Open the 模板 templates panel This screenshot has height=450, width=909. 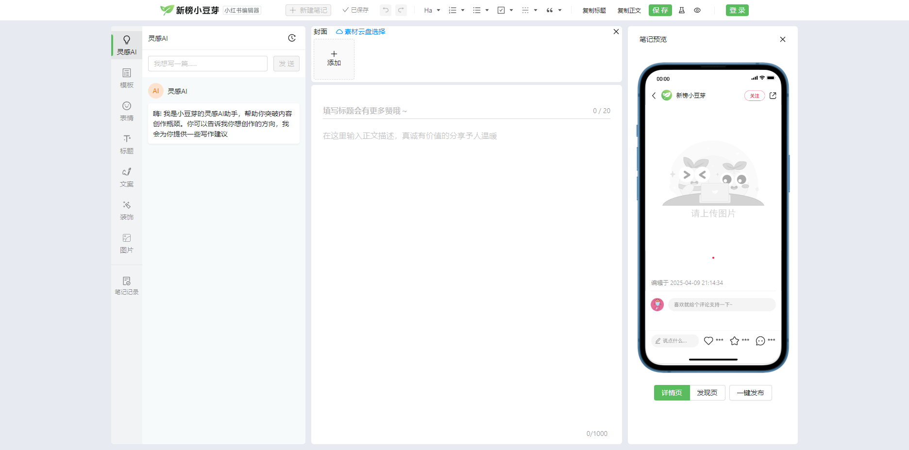127,78
